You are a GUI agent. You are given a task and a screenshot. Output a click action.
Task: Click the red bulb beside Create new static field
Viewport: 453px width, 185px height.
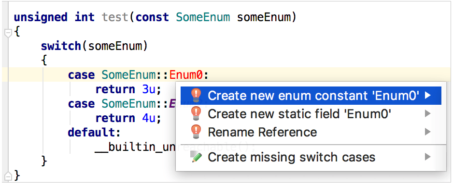click(196, 114)
